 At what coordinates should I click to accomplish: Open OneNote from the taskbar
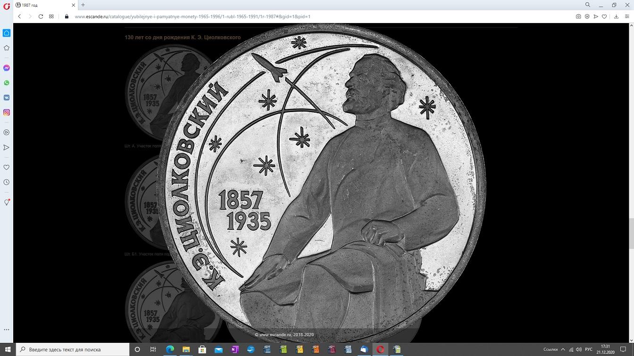[234, 349]
